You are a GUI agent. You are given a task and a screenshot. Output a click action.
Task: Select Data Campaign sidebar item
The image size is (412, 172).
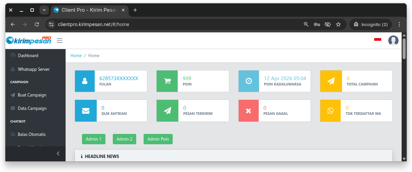pos(32,109)
